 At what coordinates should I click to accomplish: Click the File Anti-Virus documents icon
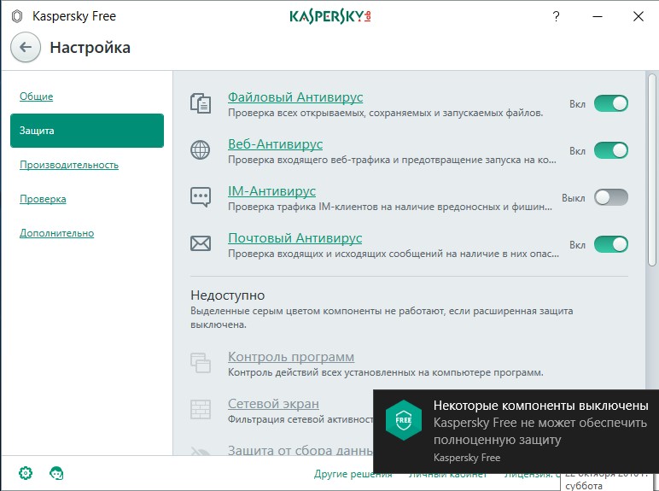[201, 103]
